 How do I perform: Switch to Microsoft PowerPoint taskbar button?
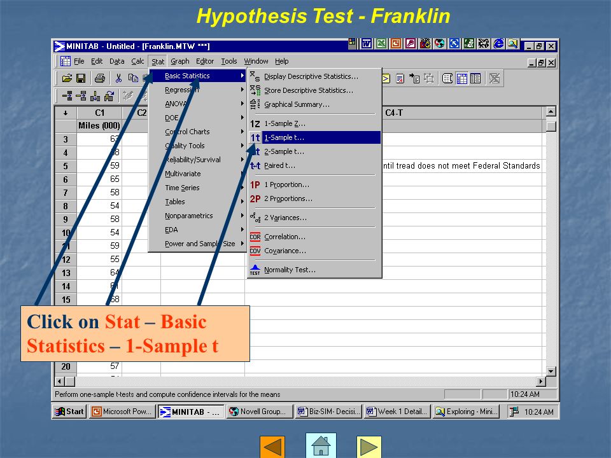122,412
